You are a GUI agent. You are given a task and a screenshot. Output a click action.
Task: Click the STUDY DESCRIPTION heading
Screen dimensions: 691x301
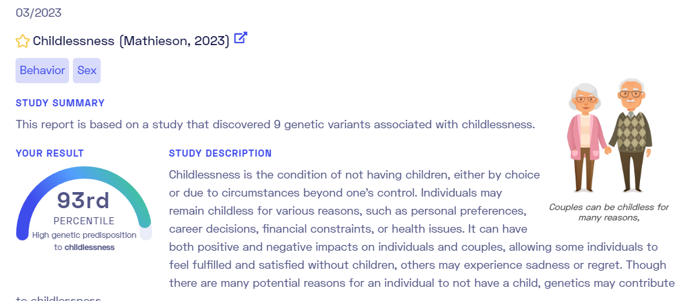pos(221,153)
